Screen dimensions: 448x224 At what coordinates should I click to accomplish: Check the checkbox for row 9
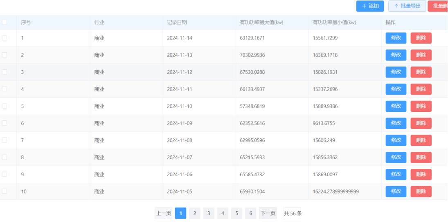tap(4, 174)
